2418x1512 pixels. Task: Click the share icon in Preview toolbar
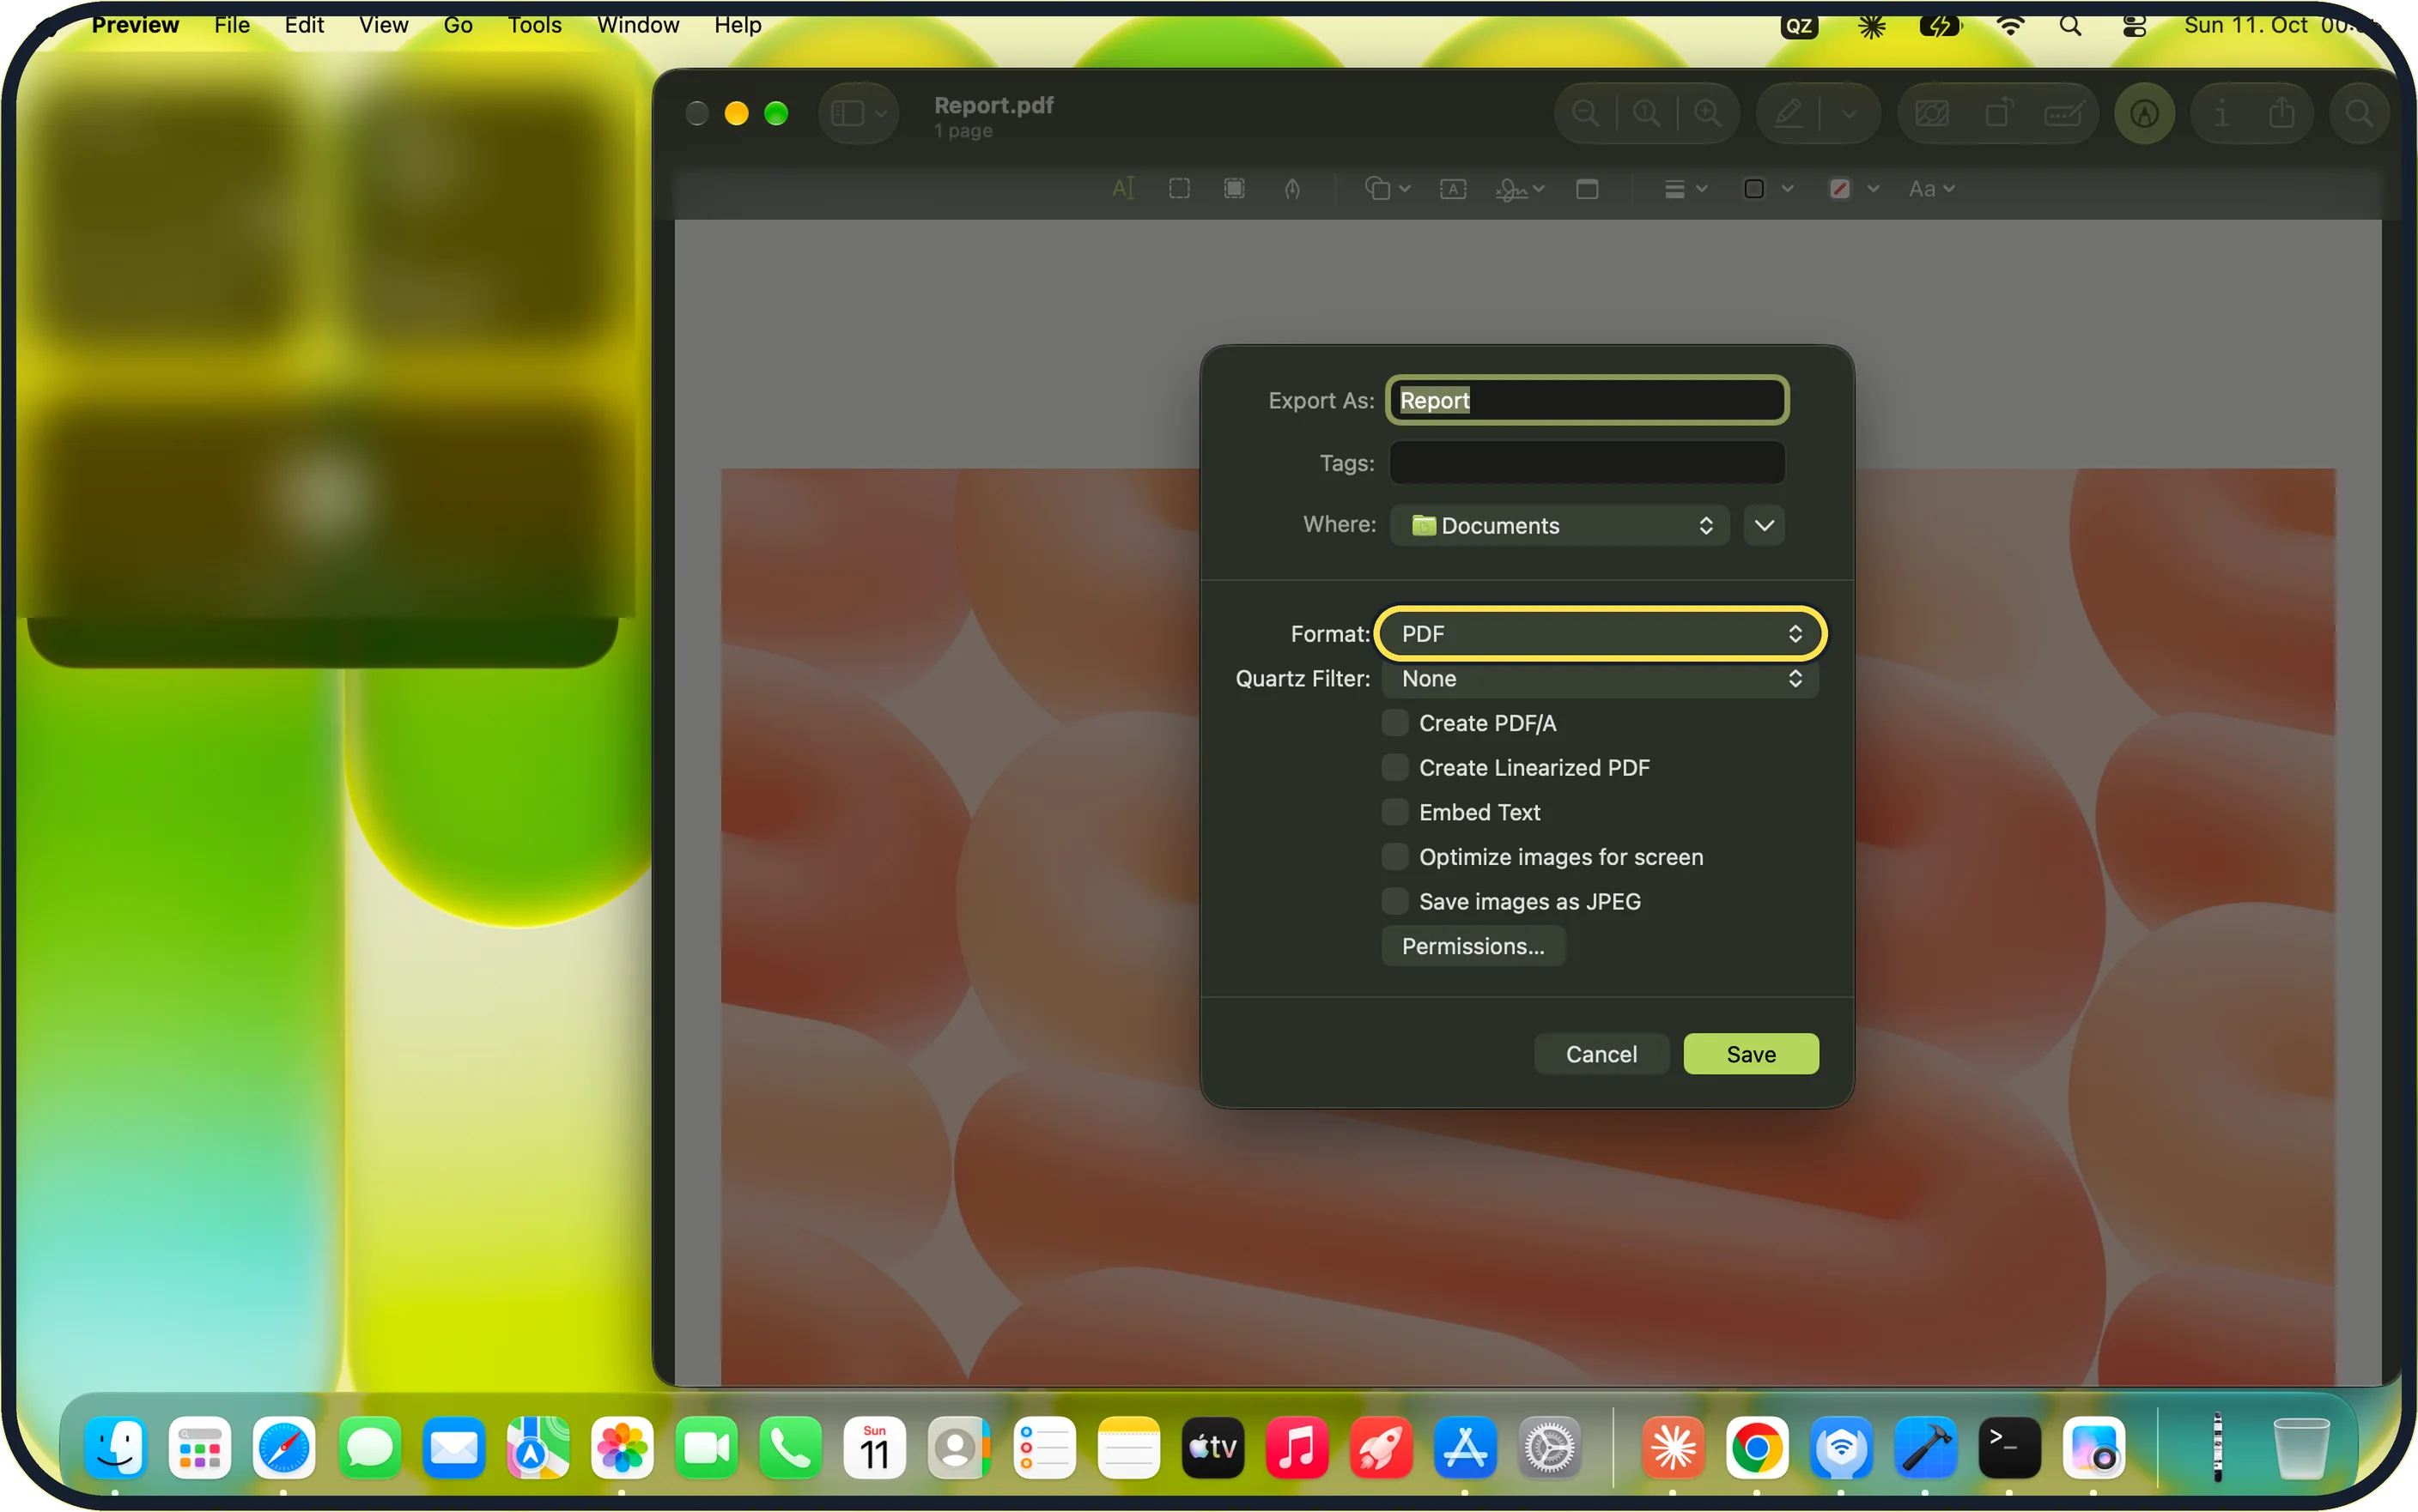pyautogui.click(x=2281, y=113)
